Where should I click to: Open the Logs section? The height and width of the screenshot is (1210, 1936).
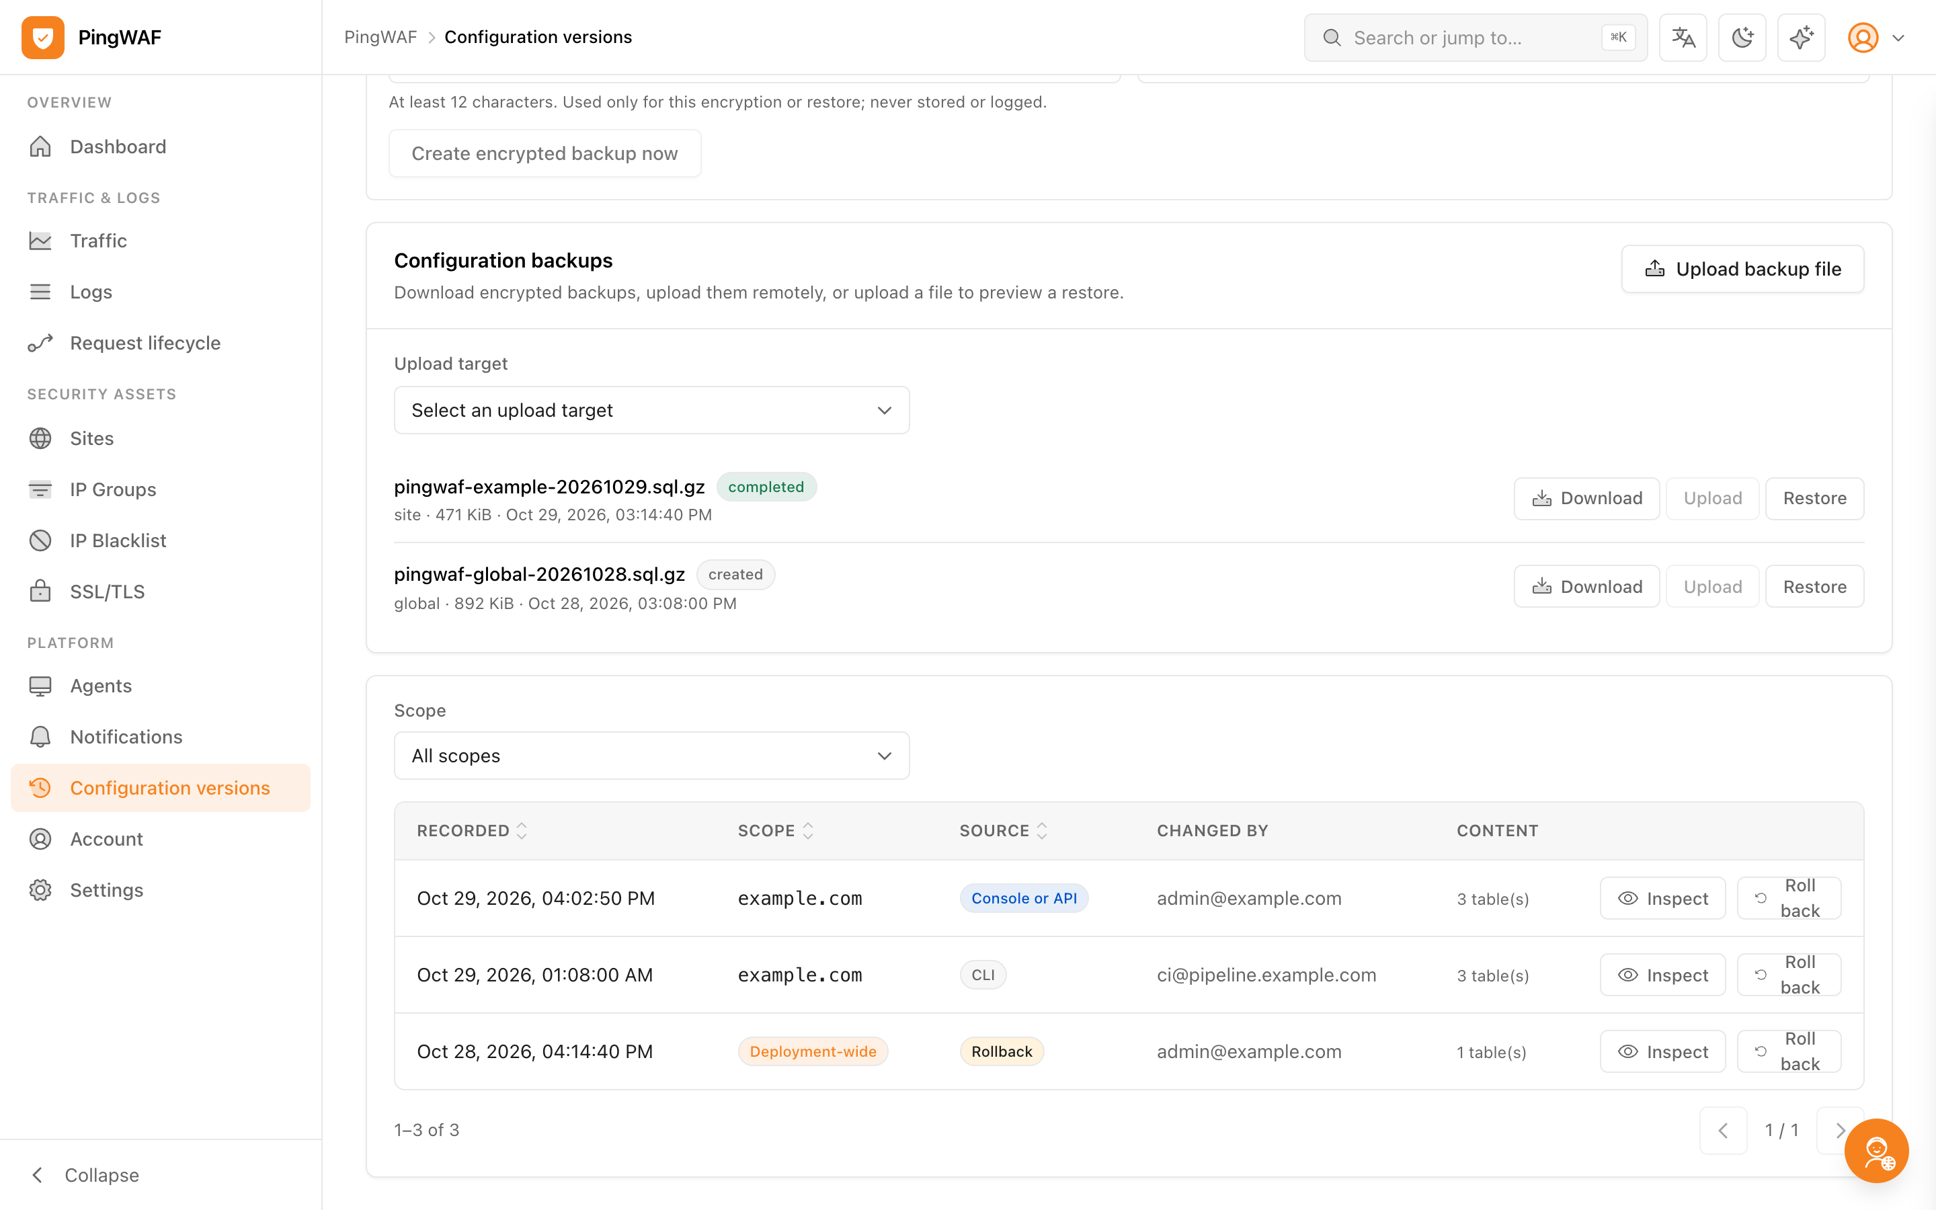coord(161,292)
